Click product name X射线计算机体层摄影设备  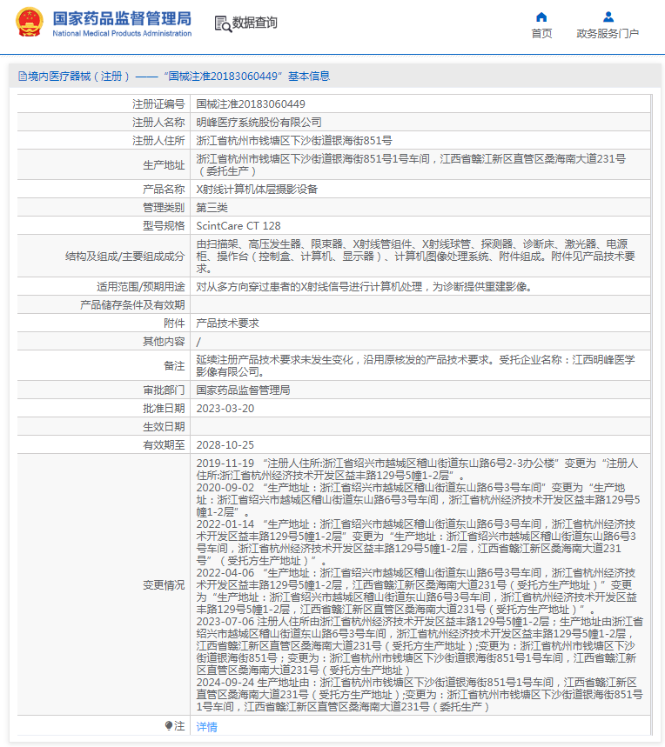click(257, 189)
